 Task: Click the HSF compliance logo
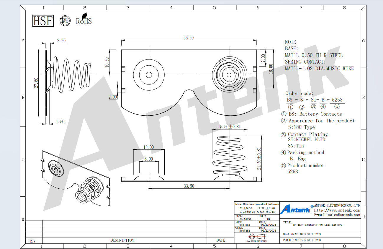click(x=43, y=21)
